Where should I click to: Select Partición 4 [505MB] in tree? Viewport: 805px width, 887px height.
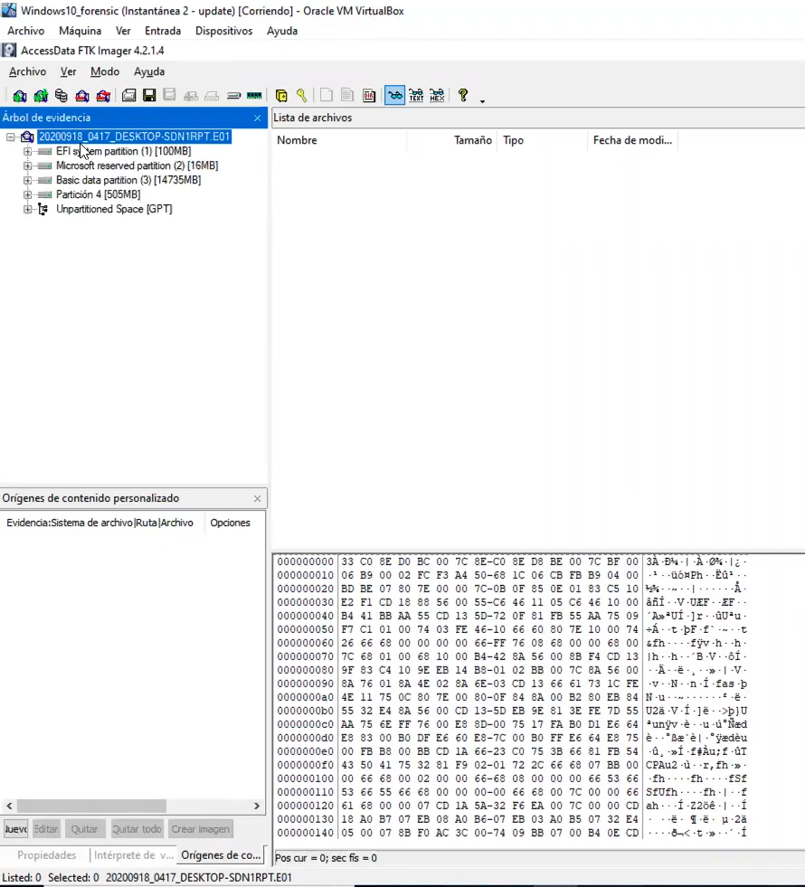98,194
